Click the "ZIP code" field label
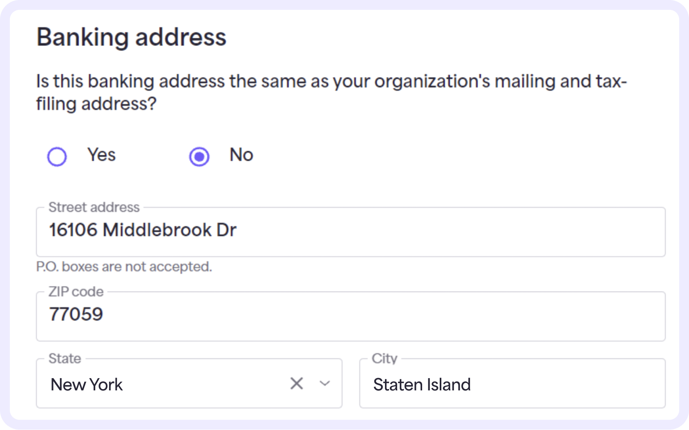The width and height of the screenshot is (689, 430). [76, 291]
